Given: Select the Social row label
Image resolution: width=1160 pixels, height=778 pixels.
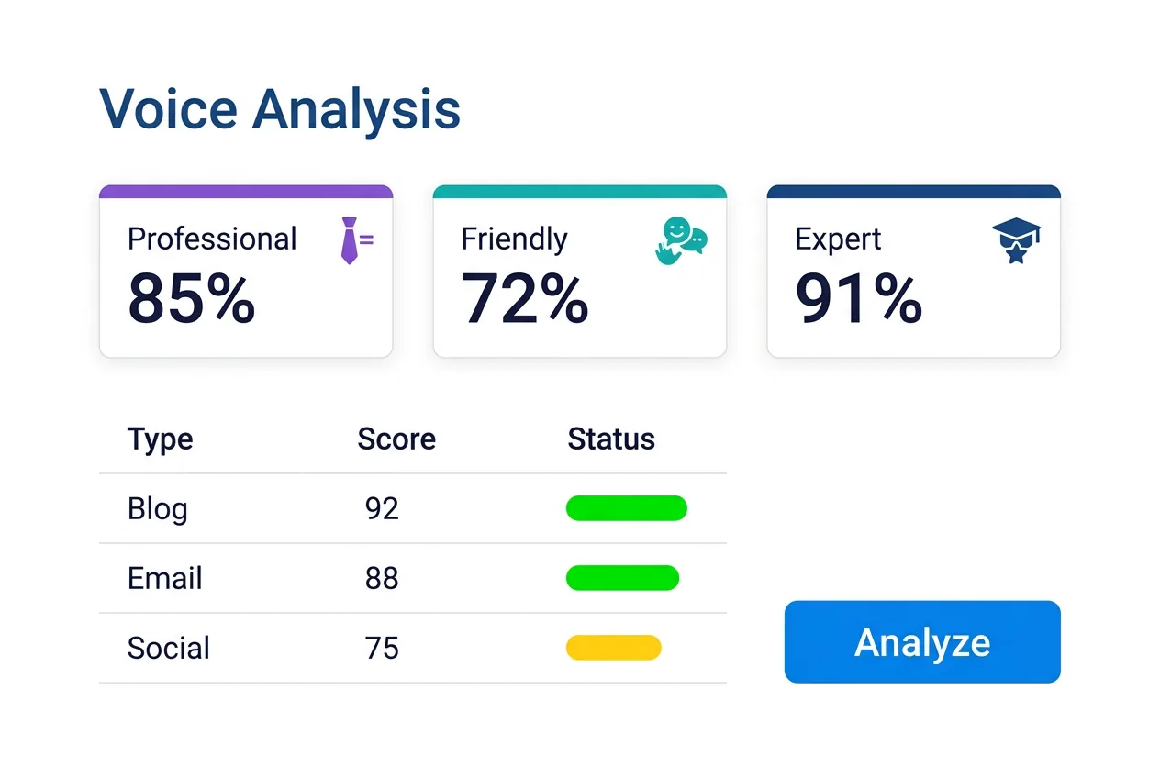Looking at the screenshot, I should tap(169, 648).
